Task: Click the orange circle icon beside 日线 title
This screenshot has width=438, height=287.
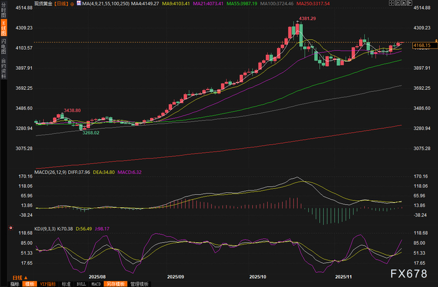Action: tap(72, 4)
